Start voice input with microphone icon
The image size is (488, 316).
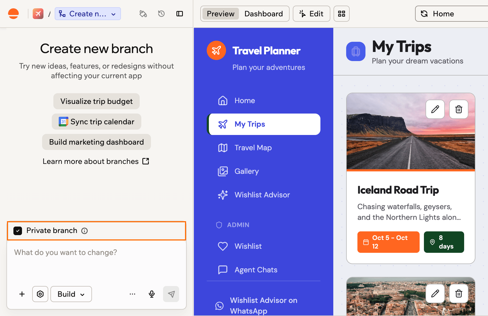[152, 294]
